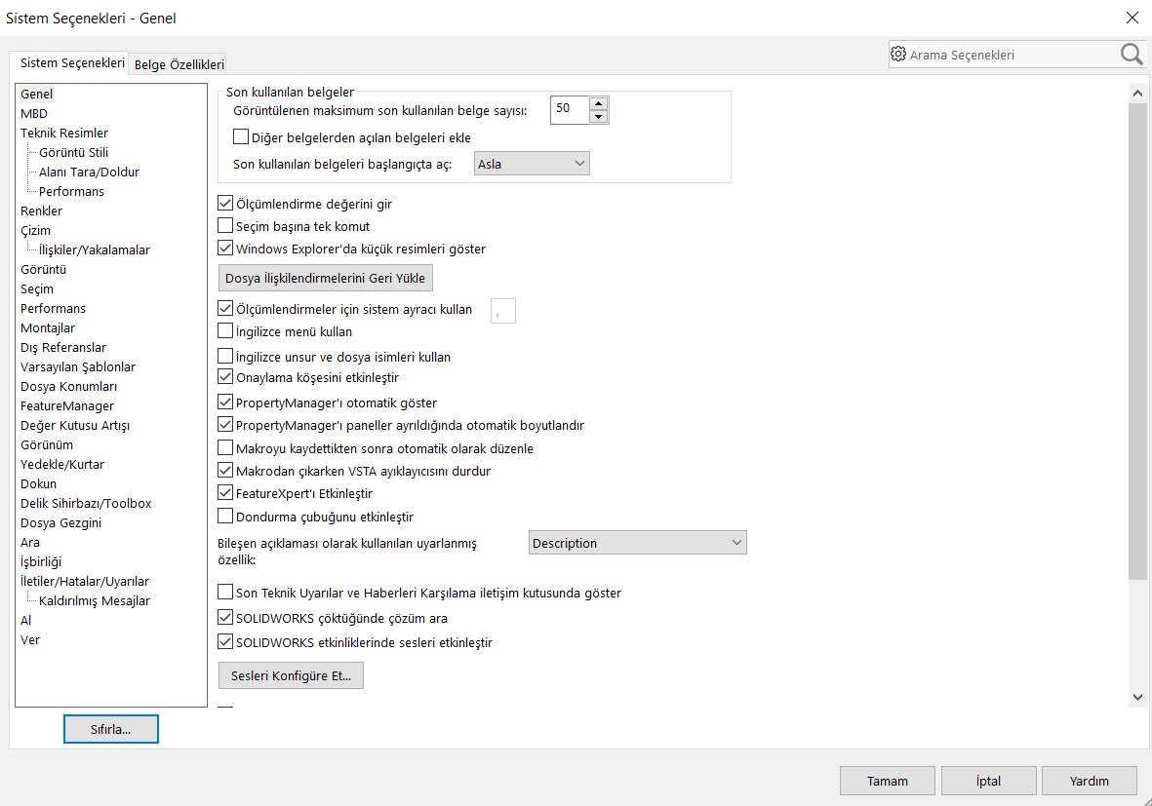Check 'Son Teknik Uyarılar ve Haberleri' option
This screenshot has width=1152, height=806.
pyautogui.click(x=225, y=592)
